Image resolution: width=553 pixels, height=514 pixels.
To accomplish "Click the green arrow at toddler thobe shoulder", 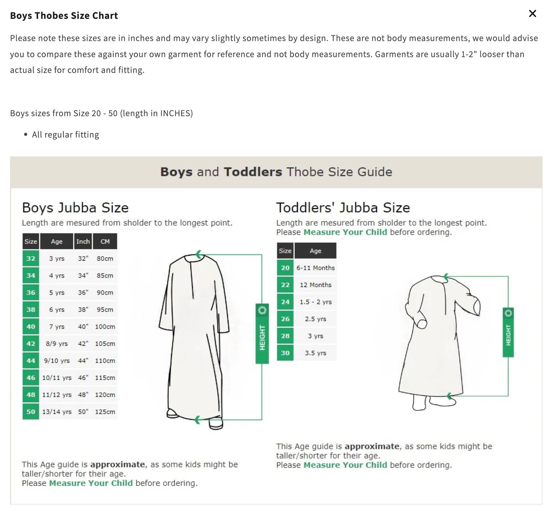I will point(446,276).
